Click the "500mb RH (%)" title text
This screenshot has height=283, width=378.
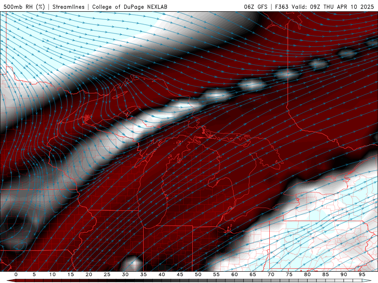point(24,7)
